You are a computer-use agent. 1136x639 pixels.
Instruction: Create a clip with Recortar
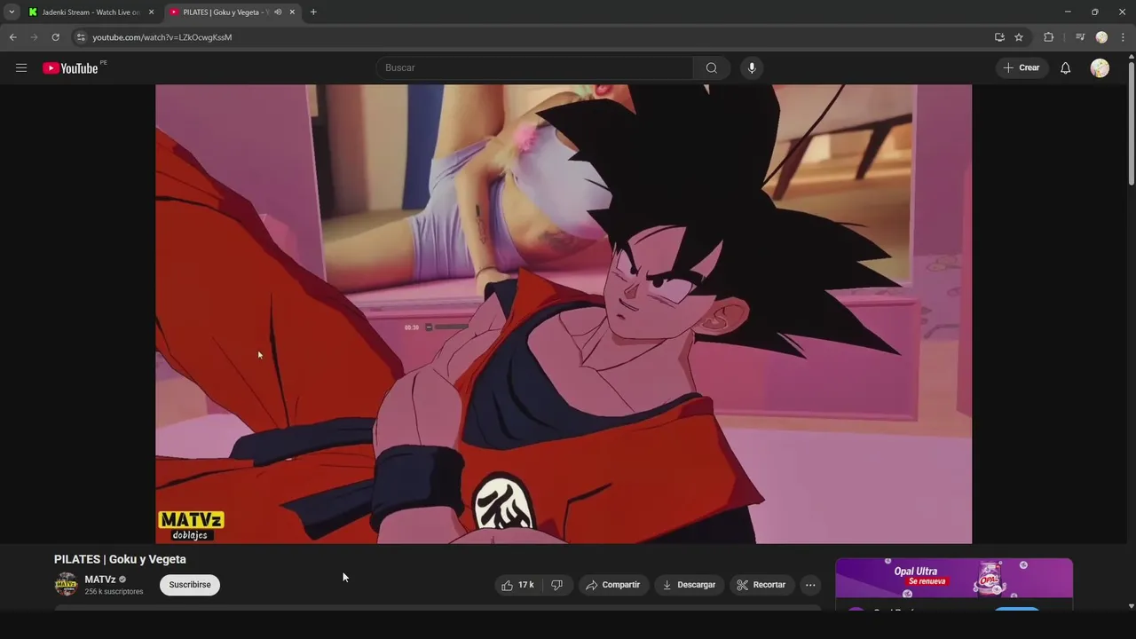coord(761,585)
